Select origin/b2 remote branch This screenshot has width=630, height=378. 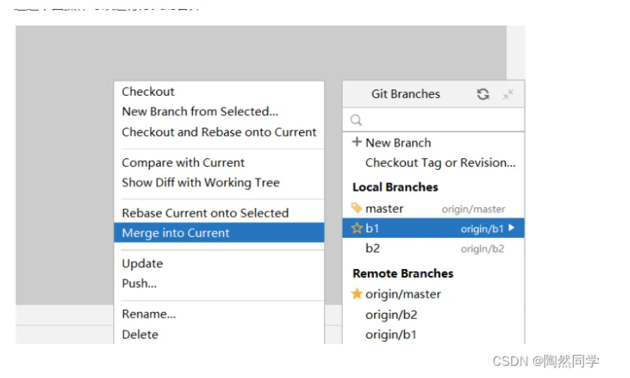(x=391, y=314)
